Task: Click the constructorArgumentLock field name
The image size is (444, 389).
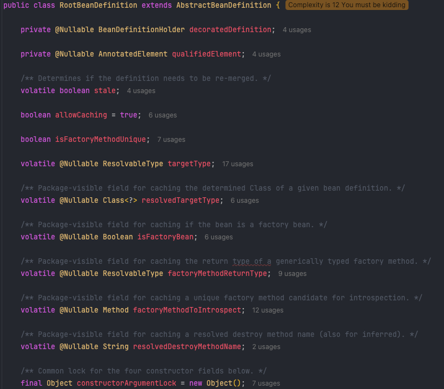Action: (x=126, y=383)
